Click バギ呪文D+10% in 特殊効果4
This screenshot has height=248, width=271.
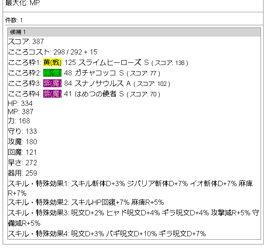coord(131,234)
